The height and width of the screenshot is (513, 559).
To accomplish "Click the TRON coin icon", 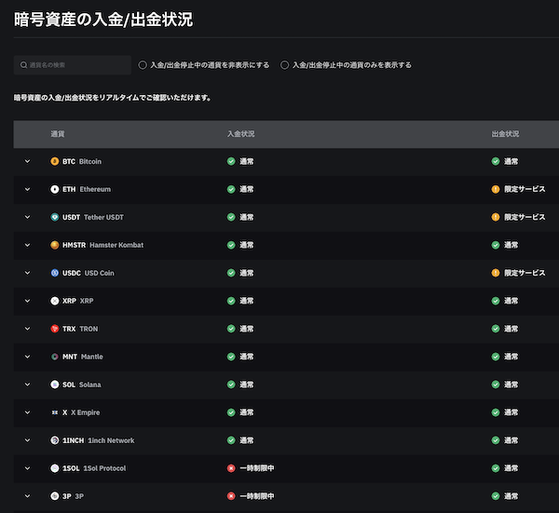I will [x=55, y=329].
